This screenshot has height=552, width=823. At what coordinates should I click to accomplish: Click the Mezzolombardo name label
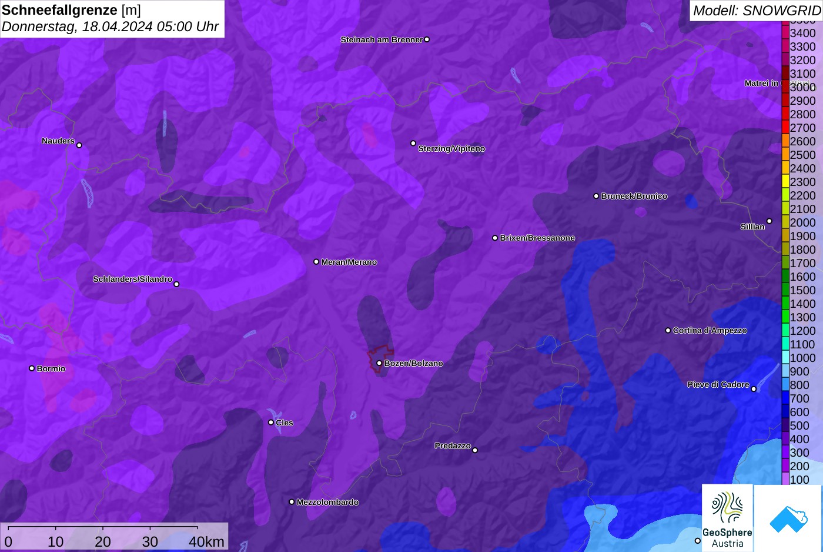click(327, 502)
